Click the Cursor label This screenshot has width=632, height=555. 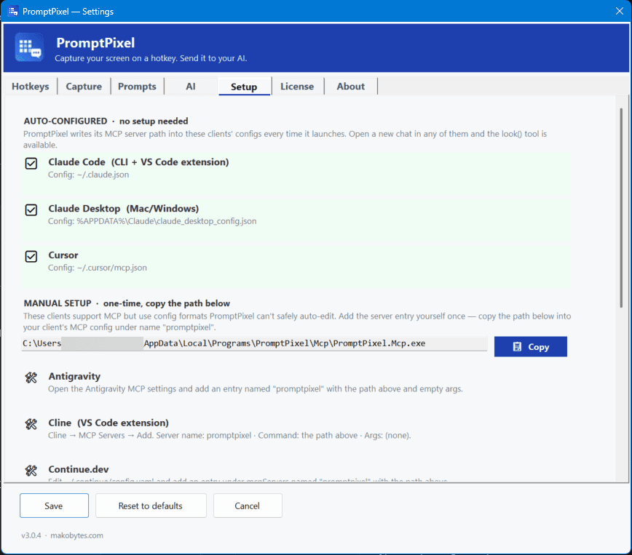tap(63, 255)
